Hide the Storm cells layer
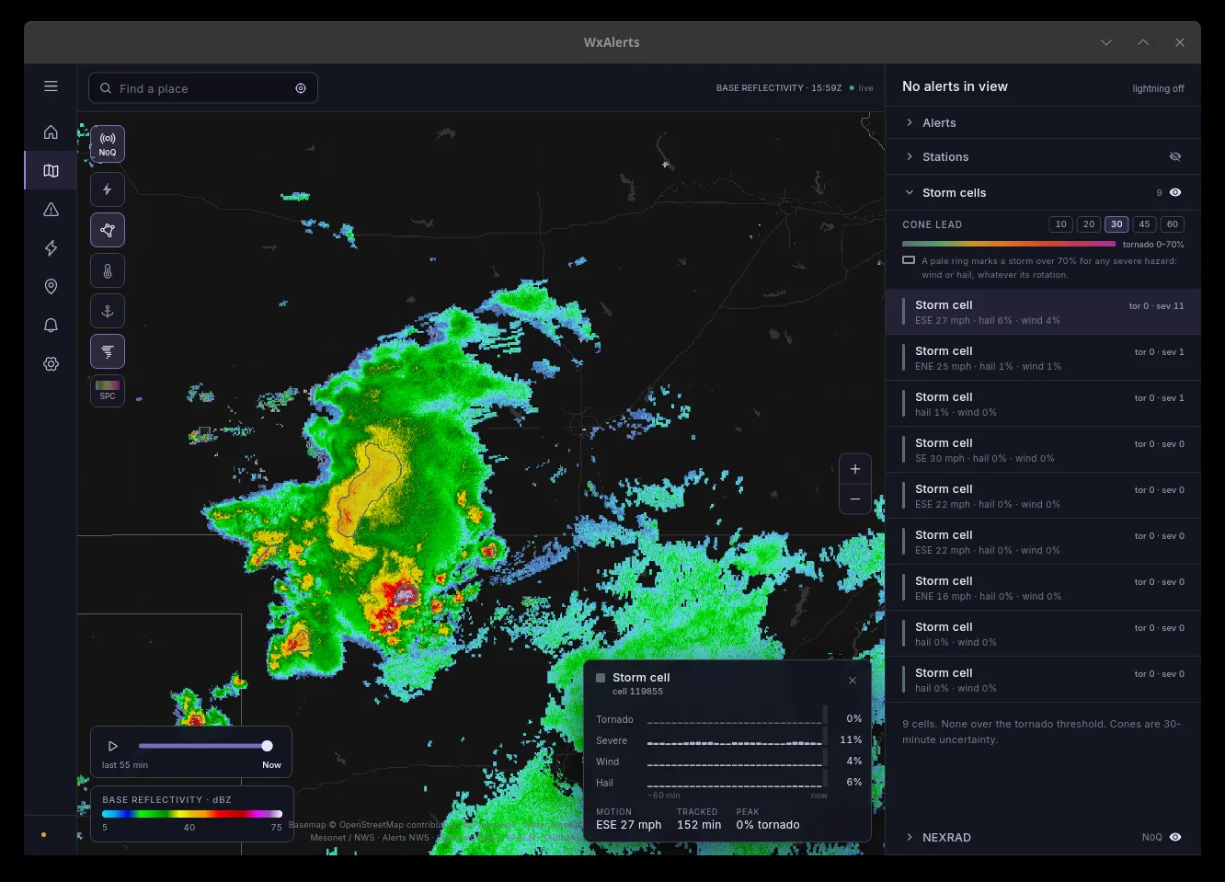1225x882 pixels. click(1175, 192)
